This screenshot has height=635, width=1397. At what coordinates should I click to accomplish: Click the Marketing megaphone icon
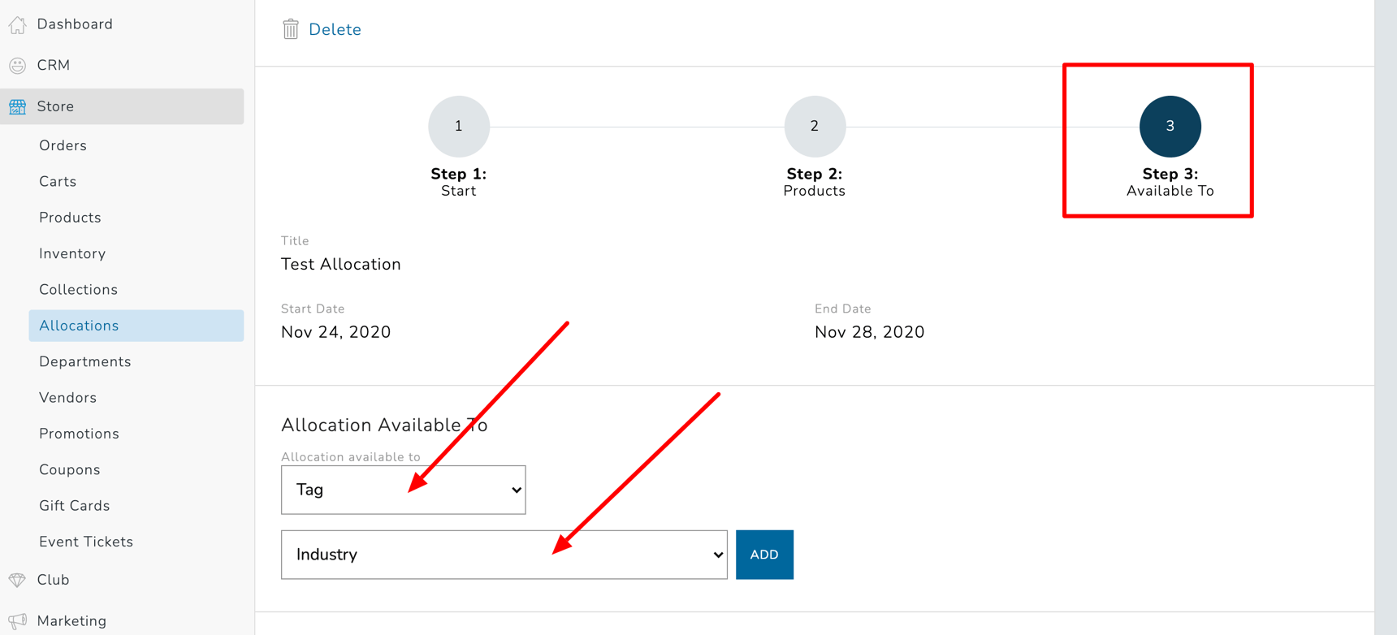tap(17, 620)
